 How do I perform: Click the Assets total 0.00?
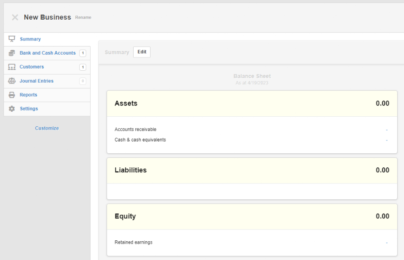[382, 103]
